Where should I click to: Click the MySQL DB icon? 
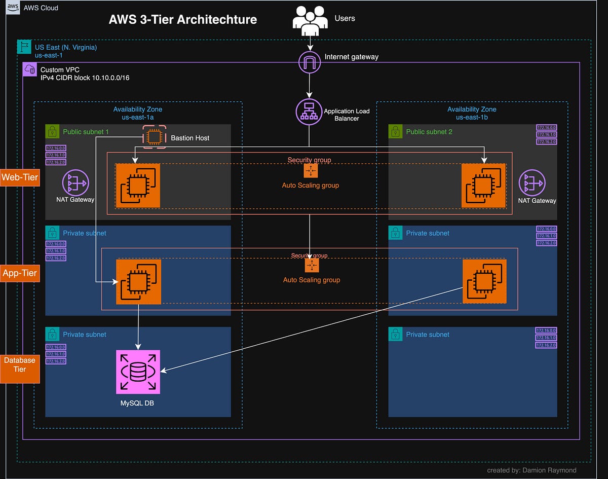click(138, 372)
